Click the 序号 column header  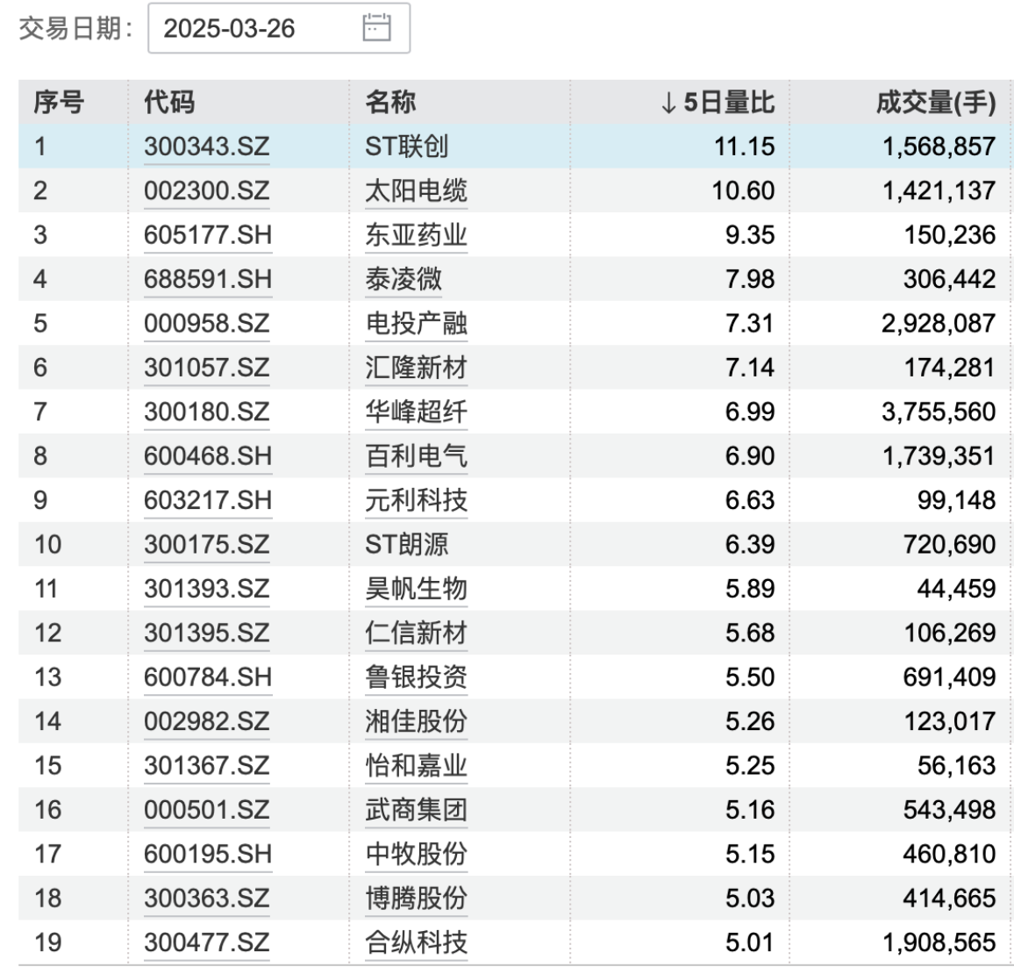point(59,103)
